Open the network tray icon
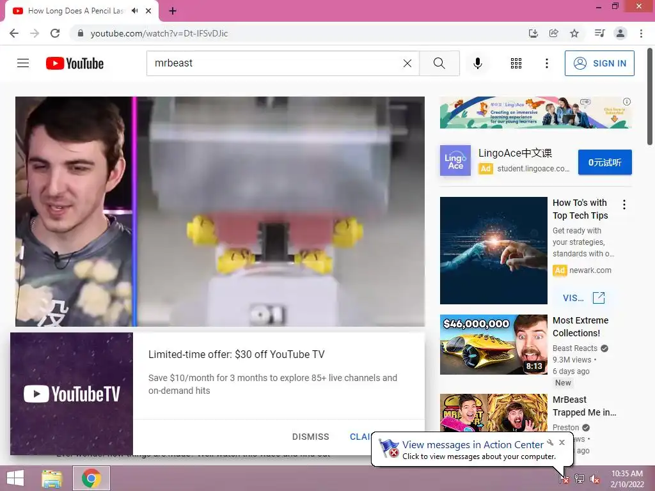 pyautogui.click(x=580, y=478)
